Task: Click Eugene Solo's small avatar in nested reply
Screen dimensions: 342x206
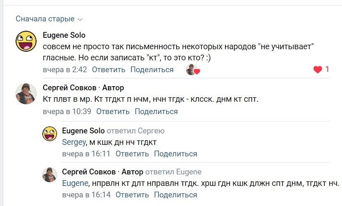Action: (x=50, y=134)
